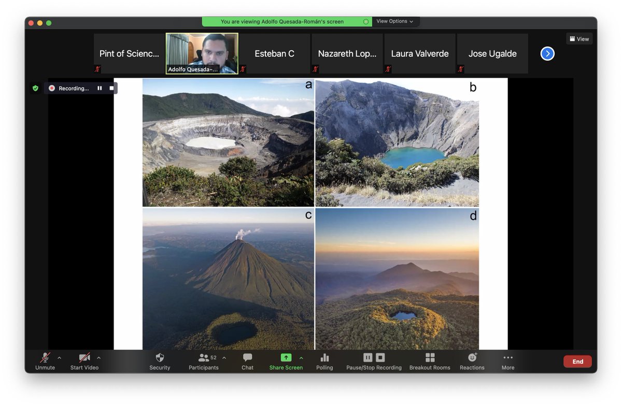The image size is (622, 406).
Task: Click the green fullscreen window button
Action: point(49,23)
